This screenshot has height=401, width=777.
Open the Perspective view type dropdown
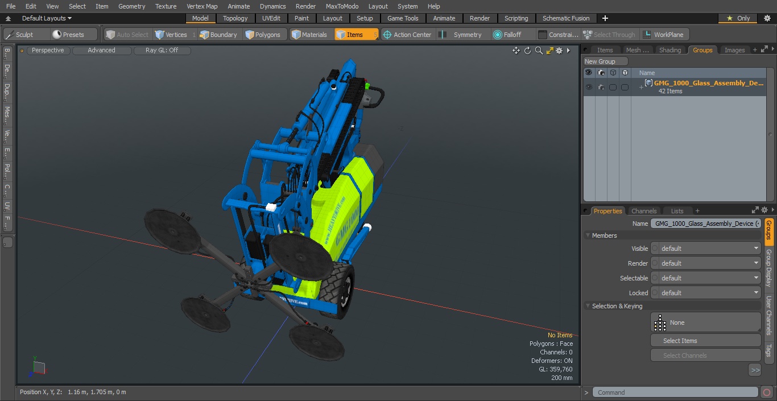click(48, 51)
